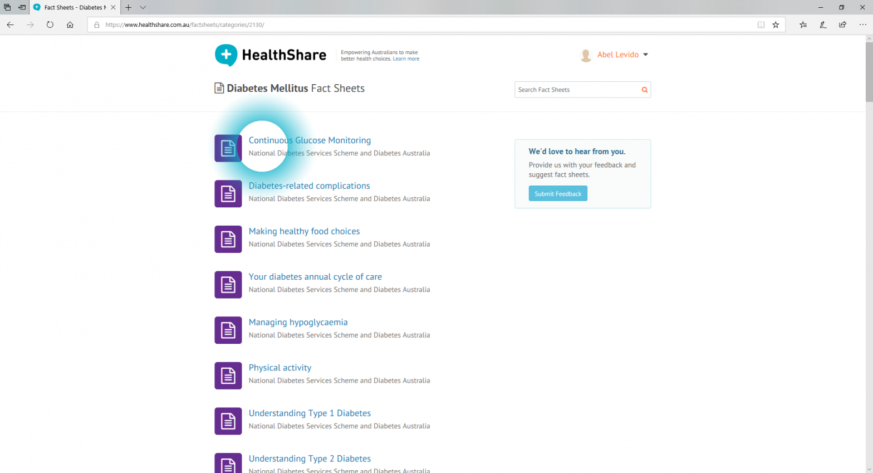Open the Diabetes-related complications document icon

pyautogui.click(x=228, y=194)
